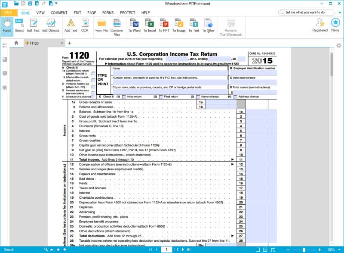Open the FORMS ribbon tab
Screen dimensions: 344x253
pyautogui.click(x=108, y=13)
